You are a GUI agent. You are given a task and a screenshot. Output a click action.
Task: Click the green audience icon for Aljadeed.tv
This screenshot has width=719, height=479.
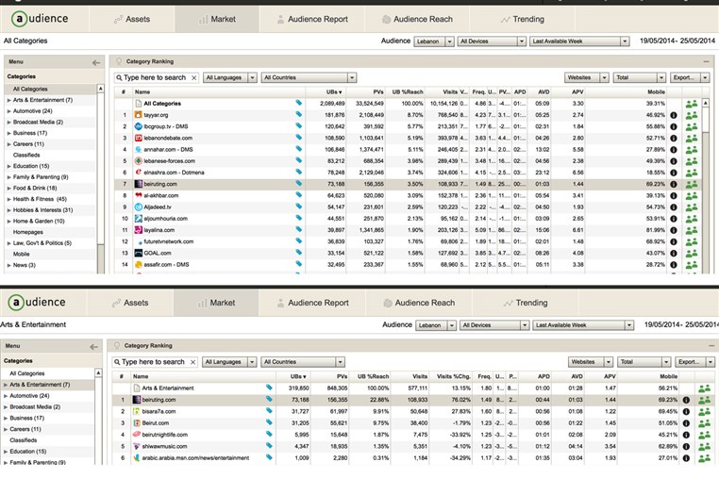coord(691,207)
